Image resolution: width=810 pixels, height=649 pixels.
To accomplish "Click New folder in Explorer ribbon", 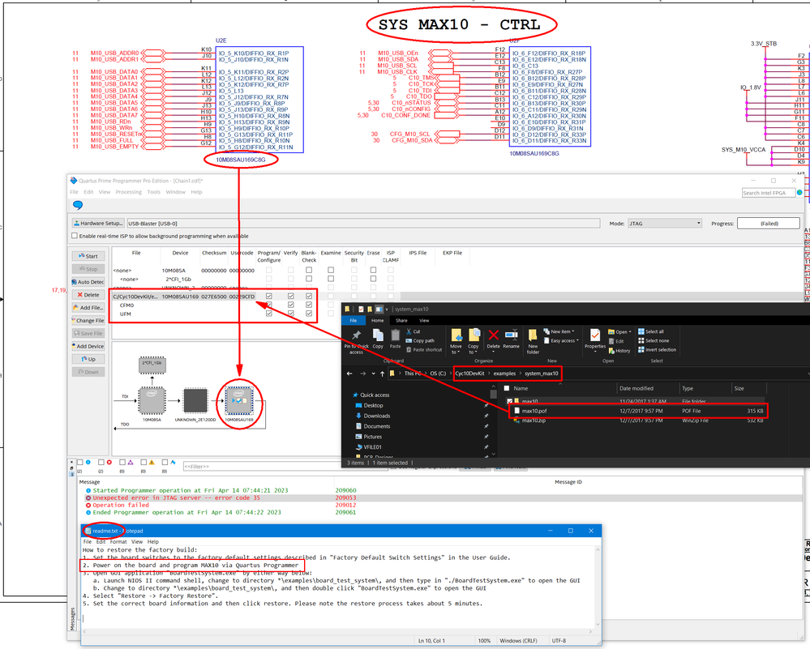I will point(533,341).
